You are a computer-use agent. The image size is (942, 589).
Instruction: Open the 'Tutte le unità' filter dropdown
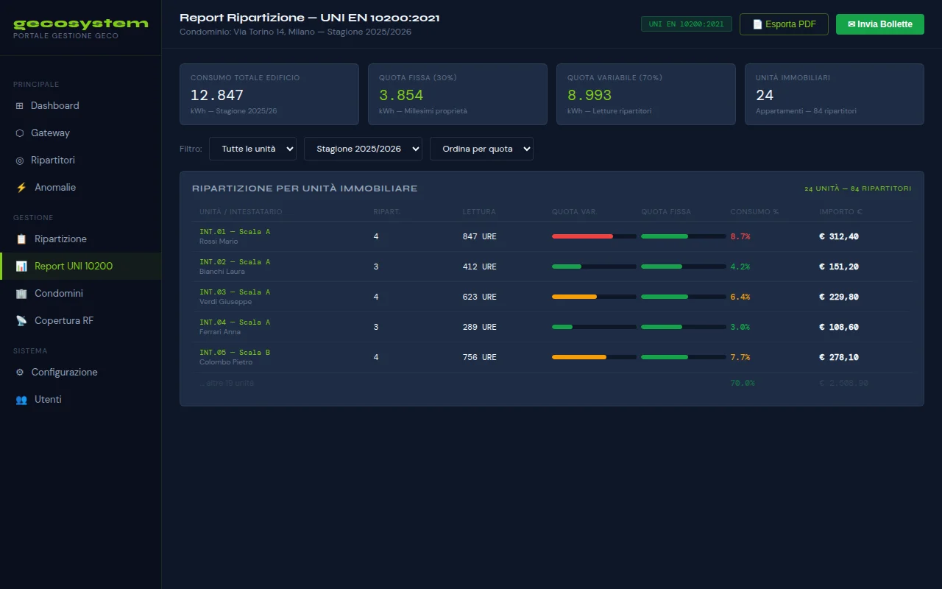click(252, 149)
